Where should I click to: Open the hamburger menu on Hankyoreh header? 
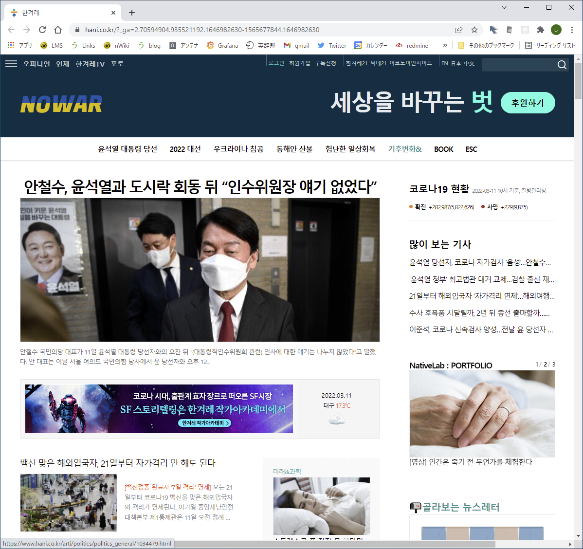point(11,64)
